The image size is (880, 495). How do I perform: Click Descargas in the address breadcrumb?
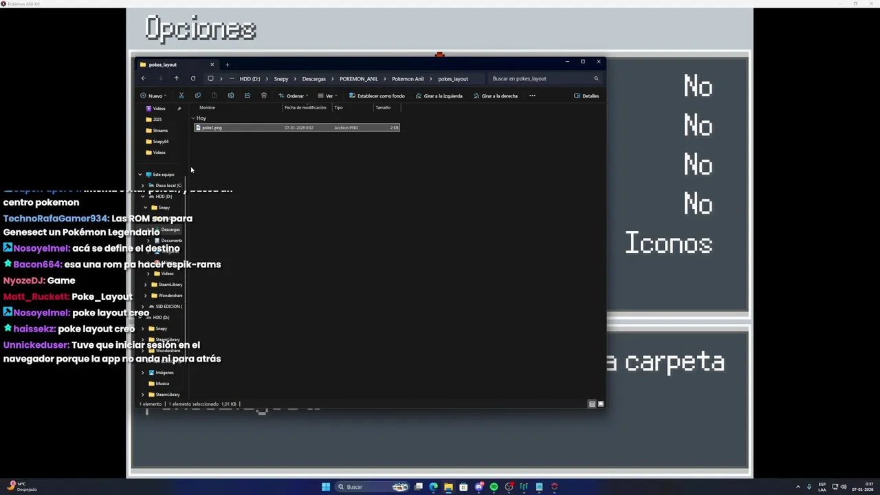[x=313, y=79]
